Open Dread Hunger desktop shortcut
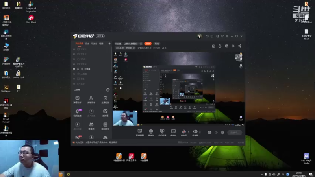 6,118
